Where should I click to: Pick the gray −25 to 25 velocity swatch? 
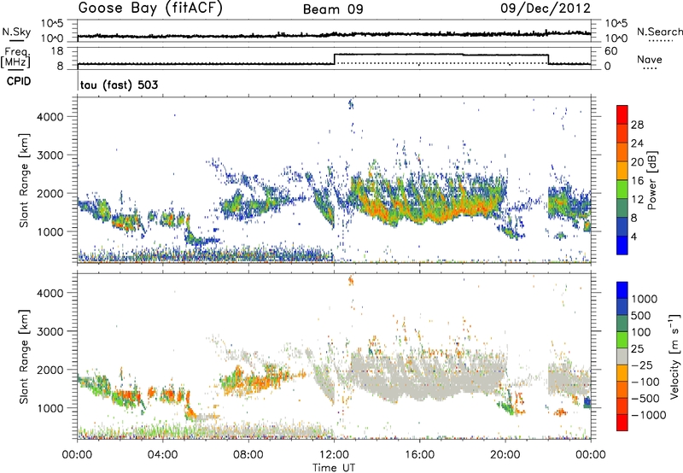[x=622, y=356]
